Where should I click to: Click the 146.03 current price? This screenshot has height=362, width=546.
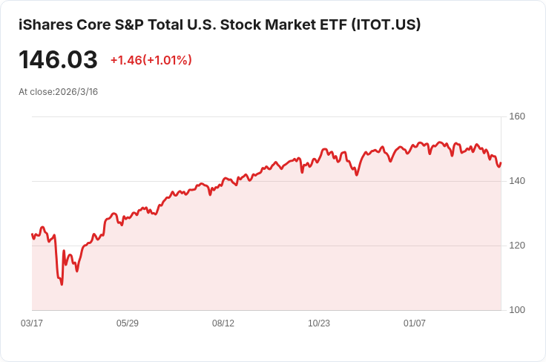(58, 60)
